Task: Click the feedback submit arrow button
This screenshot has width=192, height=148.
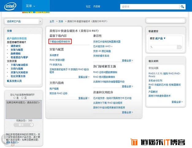Action: 32,125
